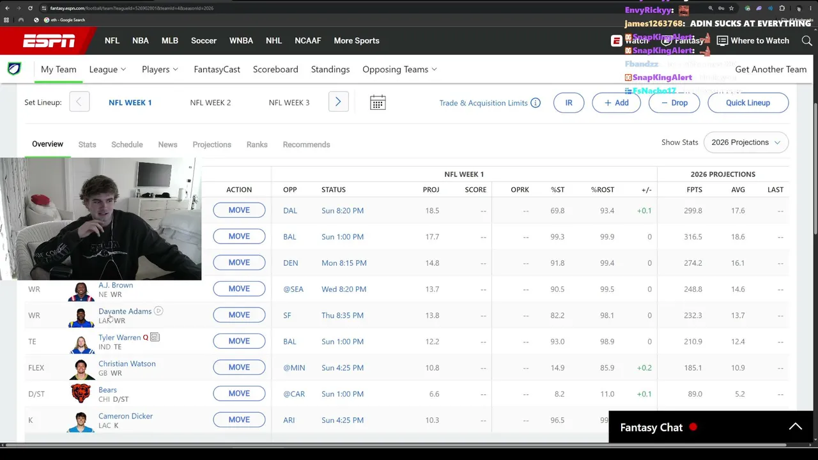Open More Sports menu

[x=357, y=41]
